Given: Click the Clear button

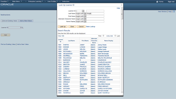Looking at the screenshot, I should [x=72, y=27].
